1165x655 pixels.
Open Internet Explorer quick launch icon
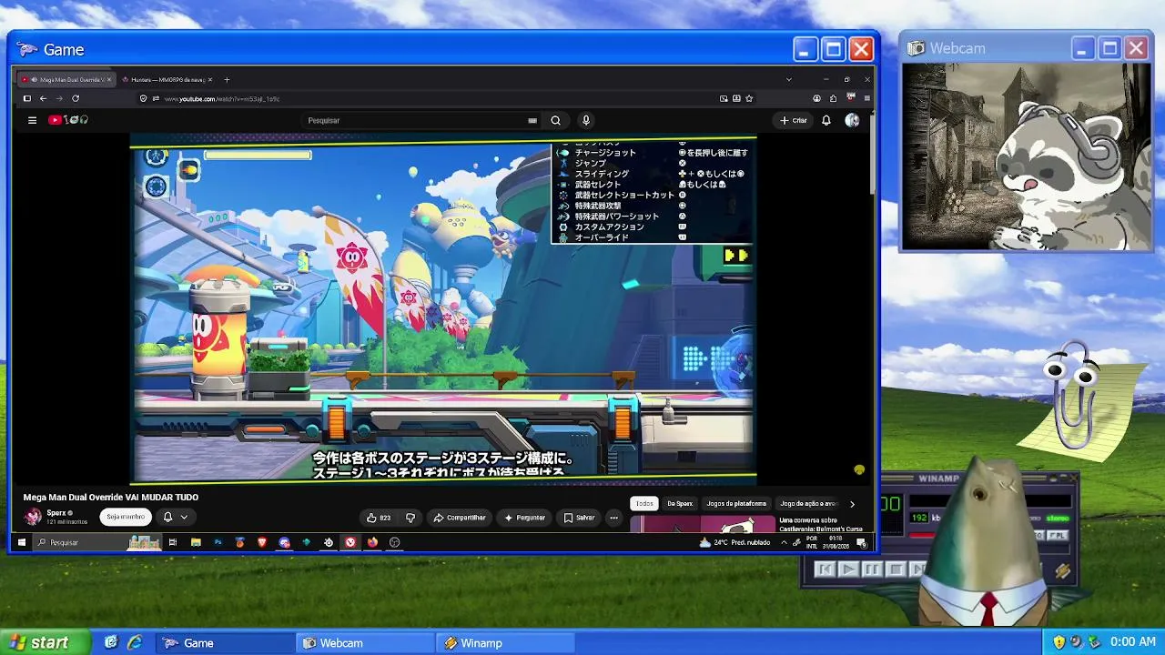(135, 642)
